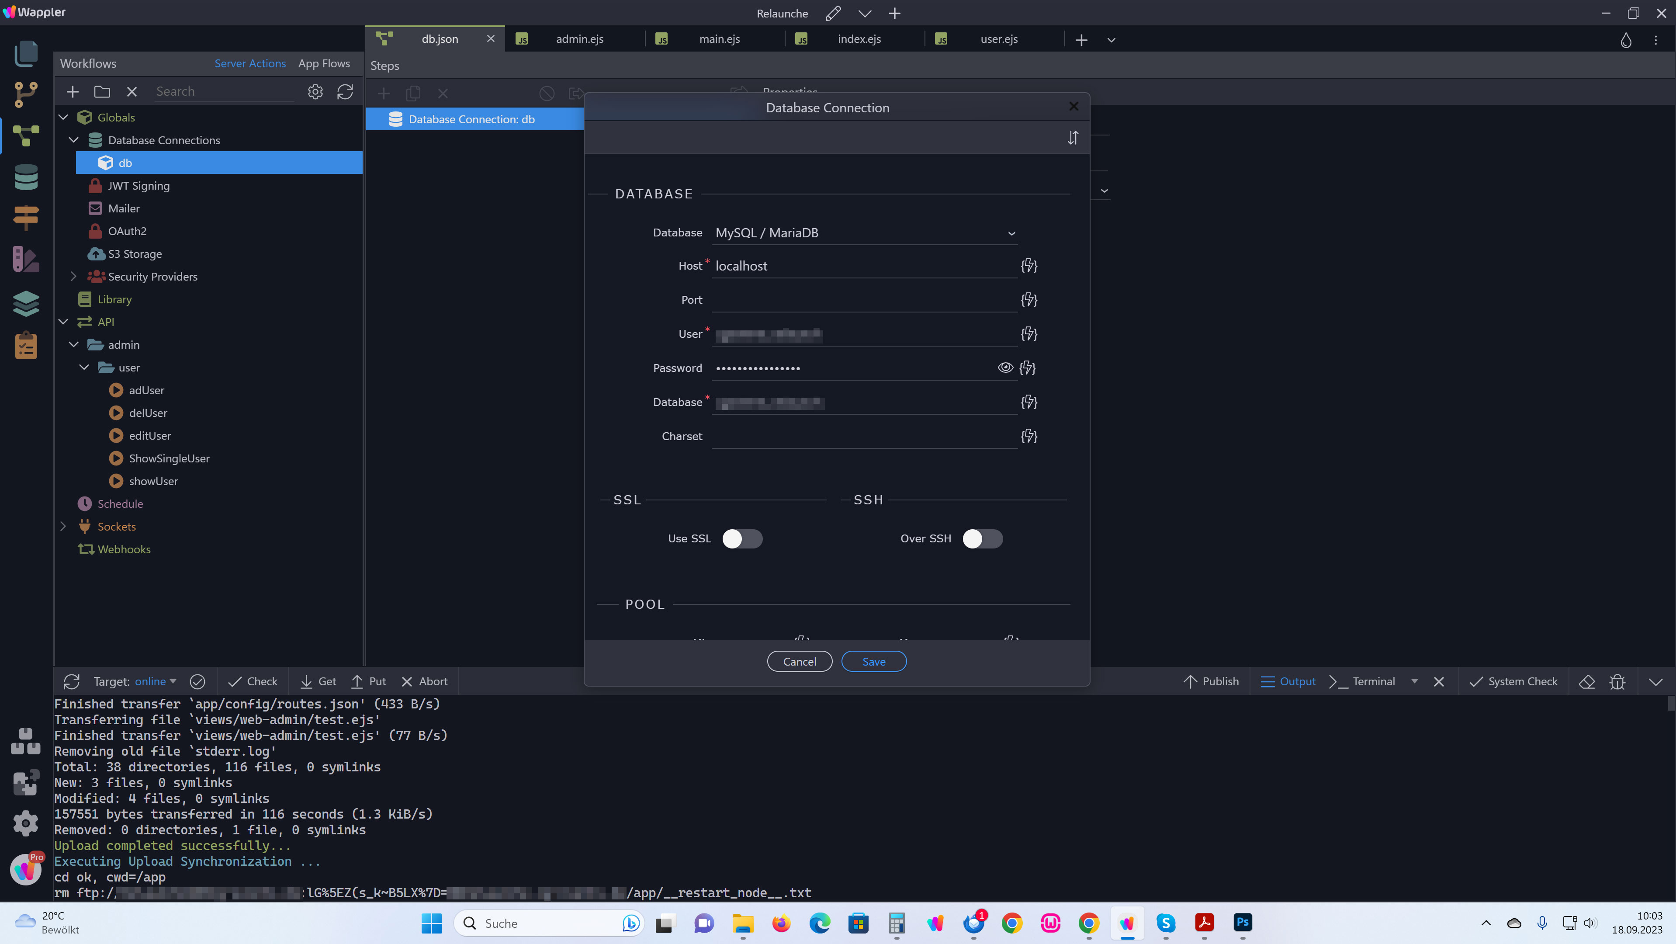This screenshot has width=1676, height=944.
Task: Switch to the admin.ejs tab
Action: pyautogui.click(x=579, y=39)
